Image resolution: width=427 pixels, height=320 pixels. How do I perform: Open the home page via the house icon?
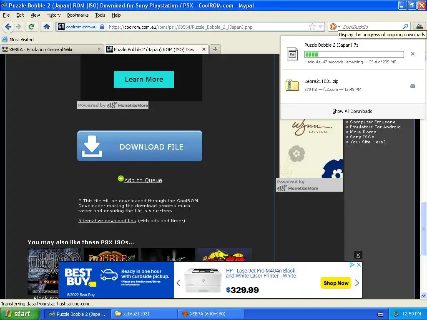click(47, 27)
